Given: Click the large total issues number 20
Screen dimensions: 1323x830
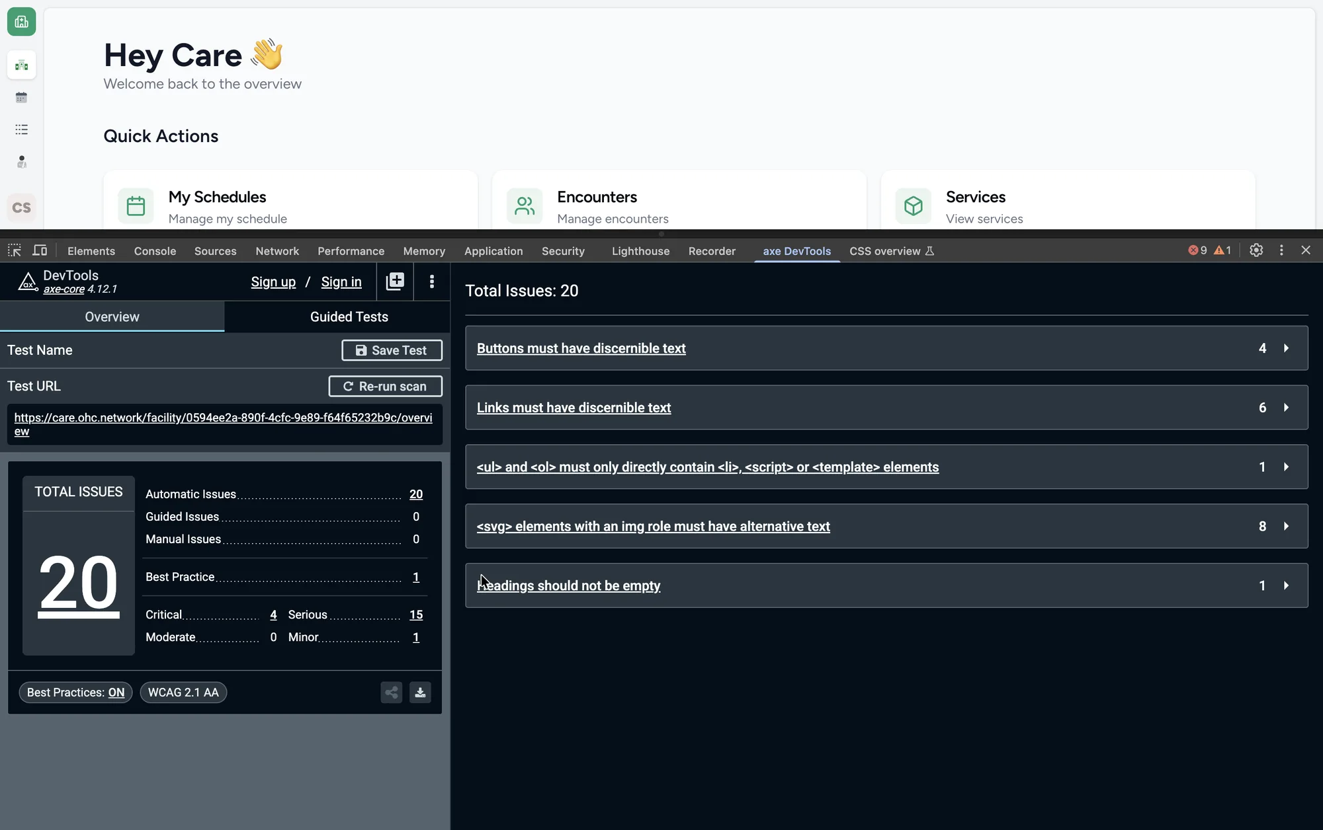Looking at the screenshot, I should point(79,584).
